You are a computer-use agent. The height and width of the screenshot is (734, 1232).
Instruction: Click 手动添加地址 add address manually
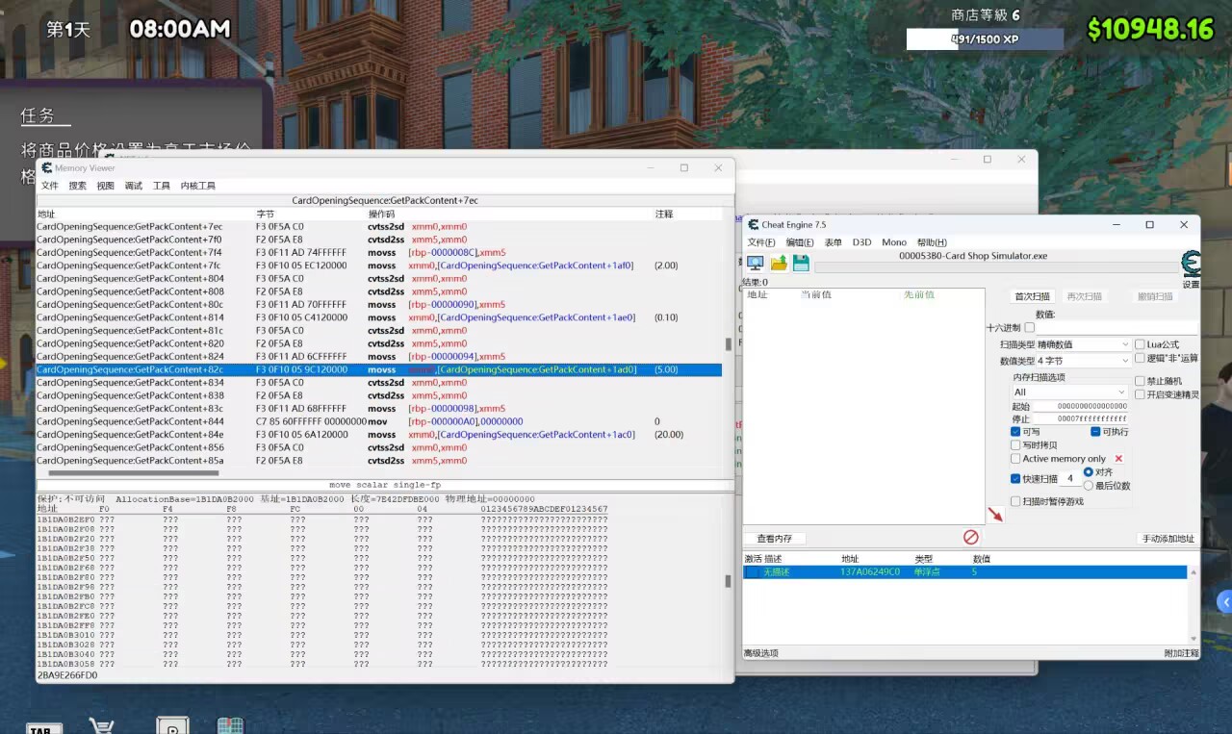(1168, 539)
